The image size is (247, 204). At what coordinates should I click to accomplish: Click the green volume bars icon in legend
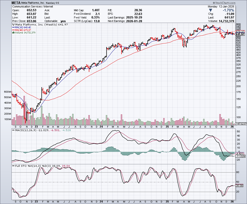pyautogui.click(x=13, y=33)
